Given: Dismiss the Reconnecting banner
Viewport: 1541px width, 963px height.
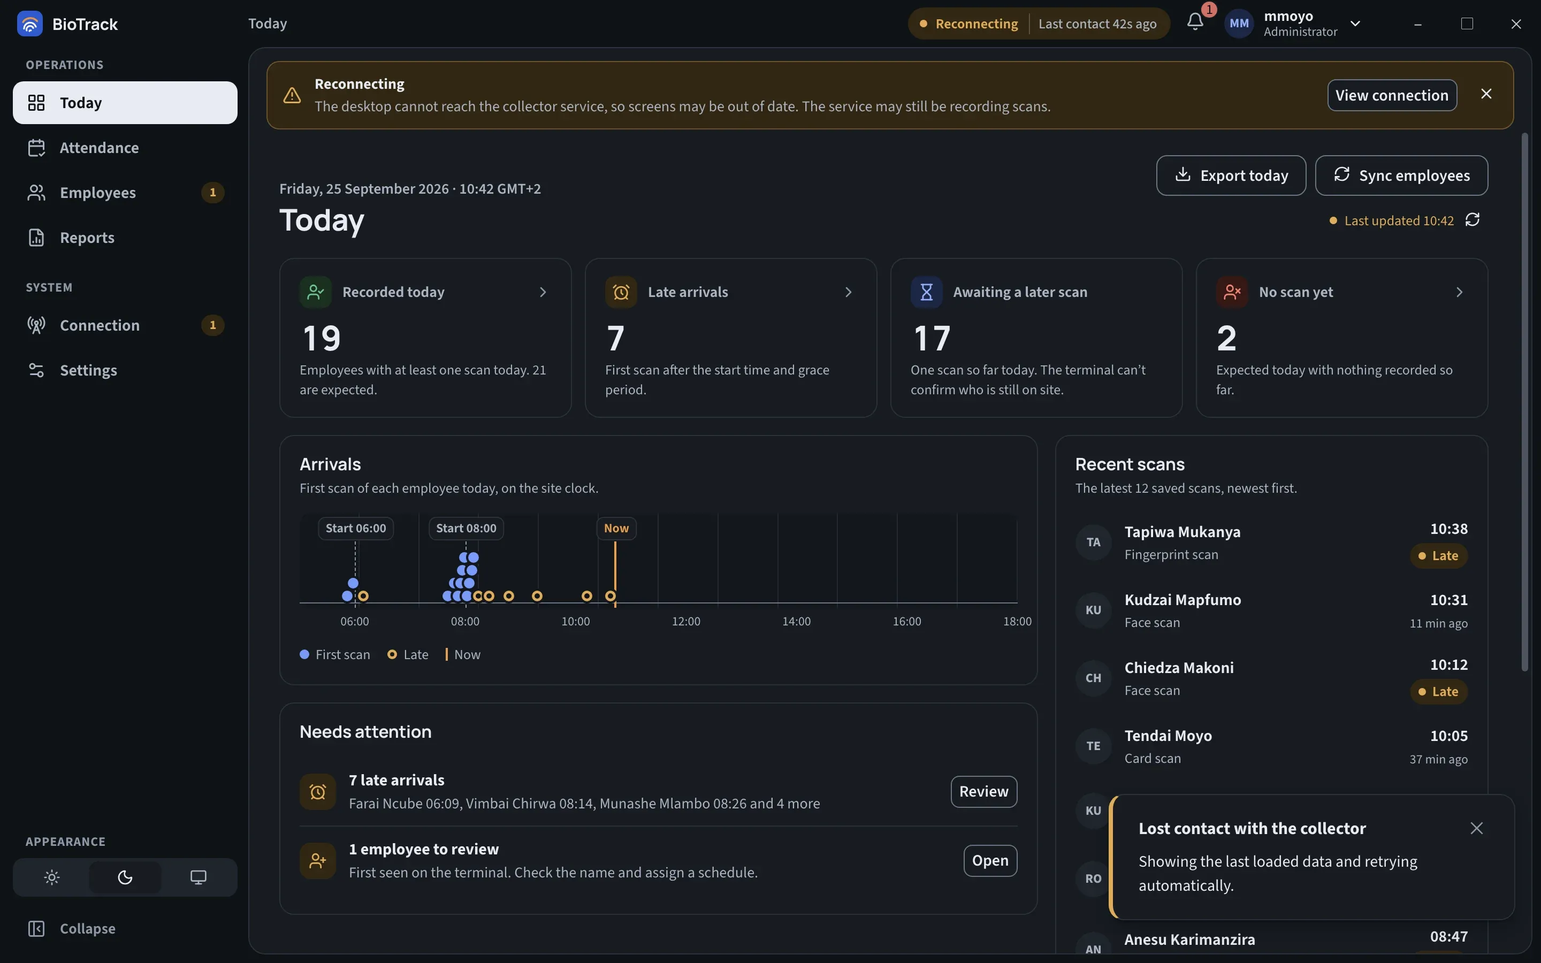Looking at the screenshot, I should pyautogui.click(x=1486, y=94).
